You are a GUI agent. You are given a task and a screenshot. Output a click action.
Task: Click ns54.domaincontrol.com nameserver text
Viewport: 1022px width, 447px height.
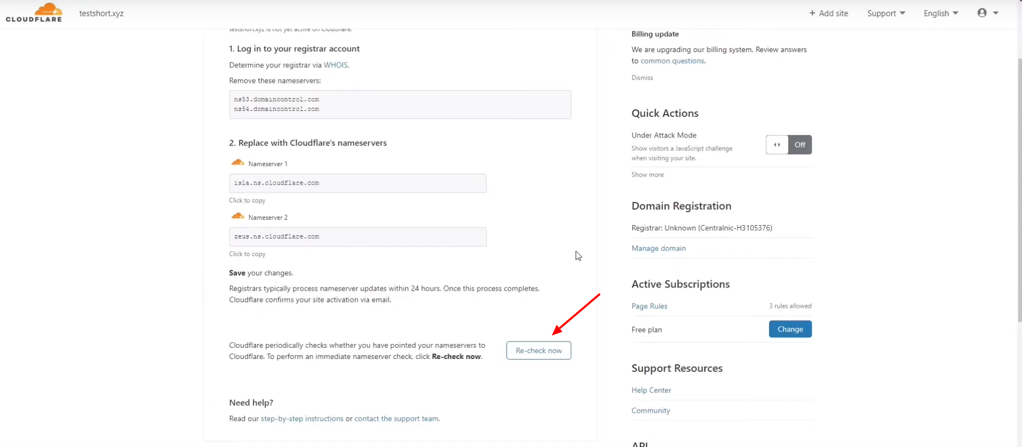click(x=276, y=109)
